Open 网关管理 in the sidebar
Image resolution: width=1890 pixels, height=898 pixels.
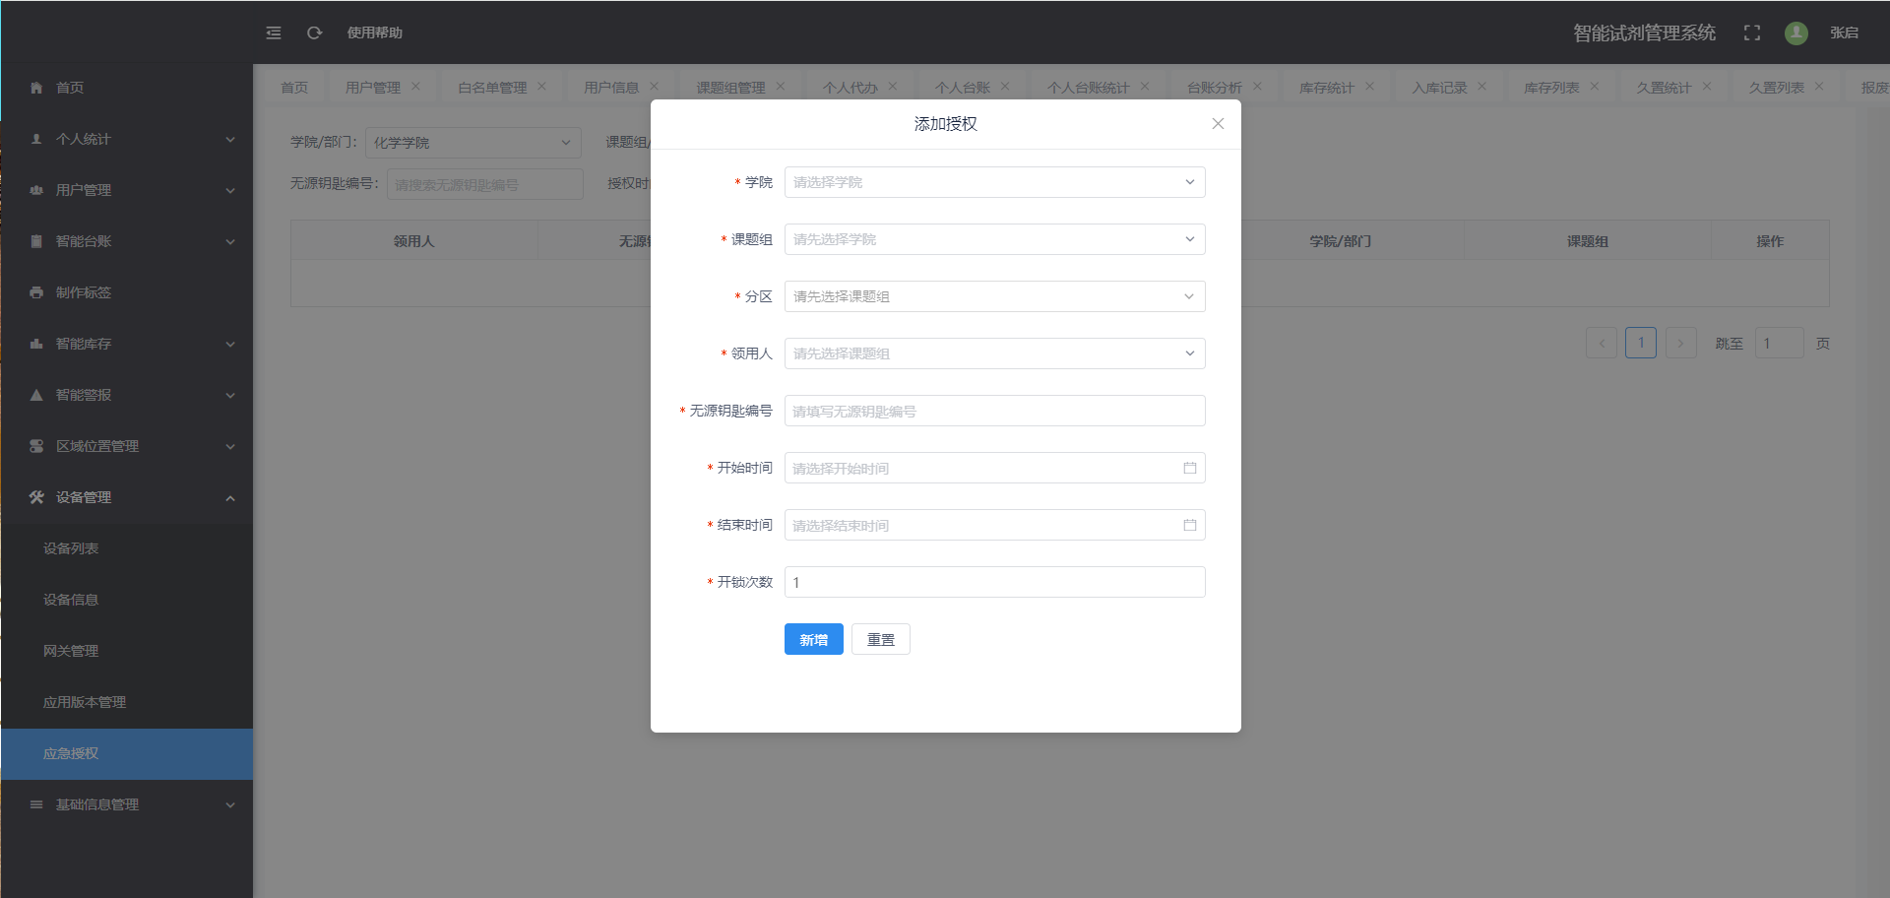point(71,651)
